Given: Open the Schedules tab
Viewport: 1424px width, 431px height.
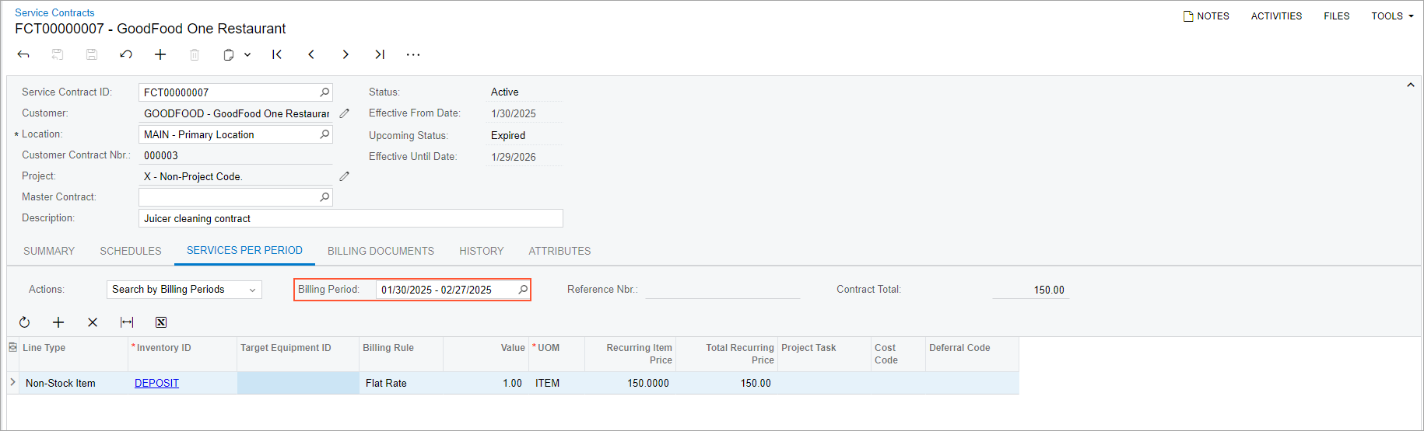Looking at the screenshot, I should pos(131,251).
